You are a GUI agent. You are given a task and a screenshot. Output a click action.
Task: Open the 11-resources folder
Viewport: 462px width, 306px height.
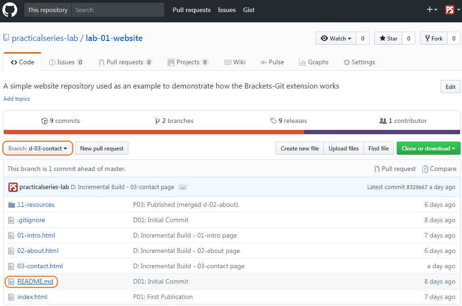point(35,204)
